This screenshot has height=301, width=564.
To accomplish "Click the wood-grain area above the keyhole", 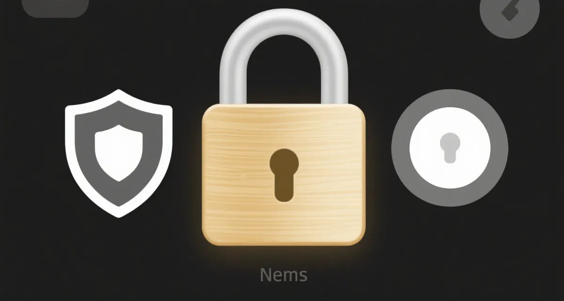I will coord(284,127).
